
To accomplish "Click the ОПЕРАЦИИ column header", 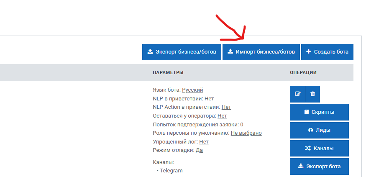I will point(303,72).
